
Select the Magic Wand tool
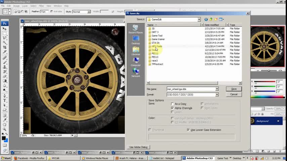coord(5,43)
